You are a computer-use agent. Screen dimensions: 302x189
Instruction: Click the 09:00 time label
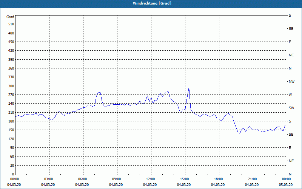[117, 179]
